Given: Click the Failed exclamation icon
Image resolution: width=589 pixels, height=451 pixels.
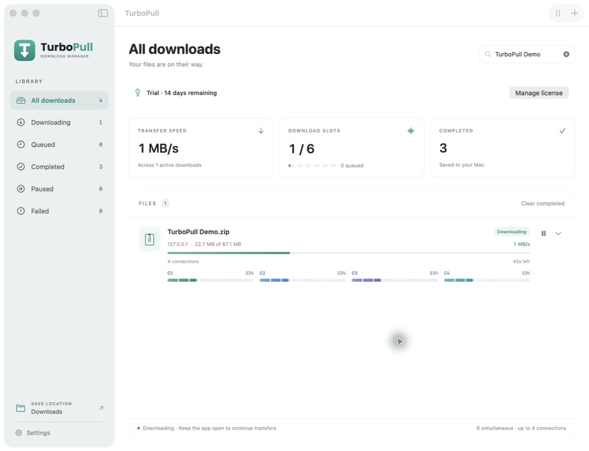Looking at the screenshot, I should [x=21, y=211].
